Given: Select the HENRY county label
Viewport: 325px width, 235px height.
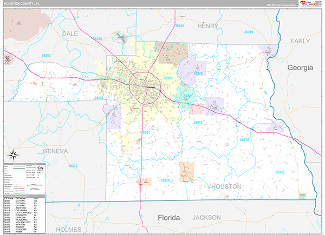Looking at the screenshot, I should pos(208,26).
